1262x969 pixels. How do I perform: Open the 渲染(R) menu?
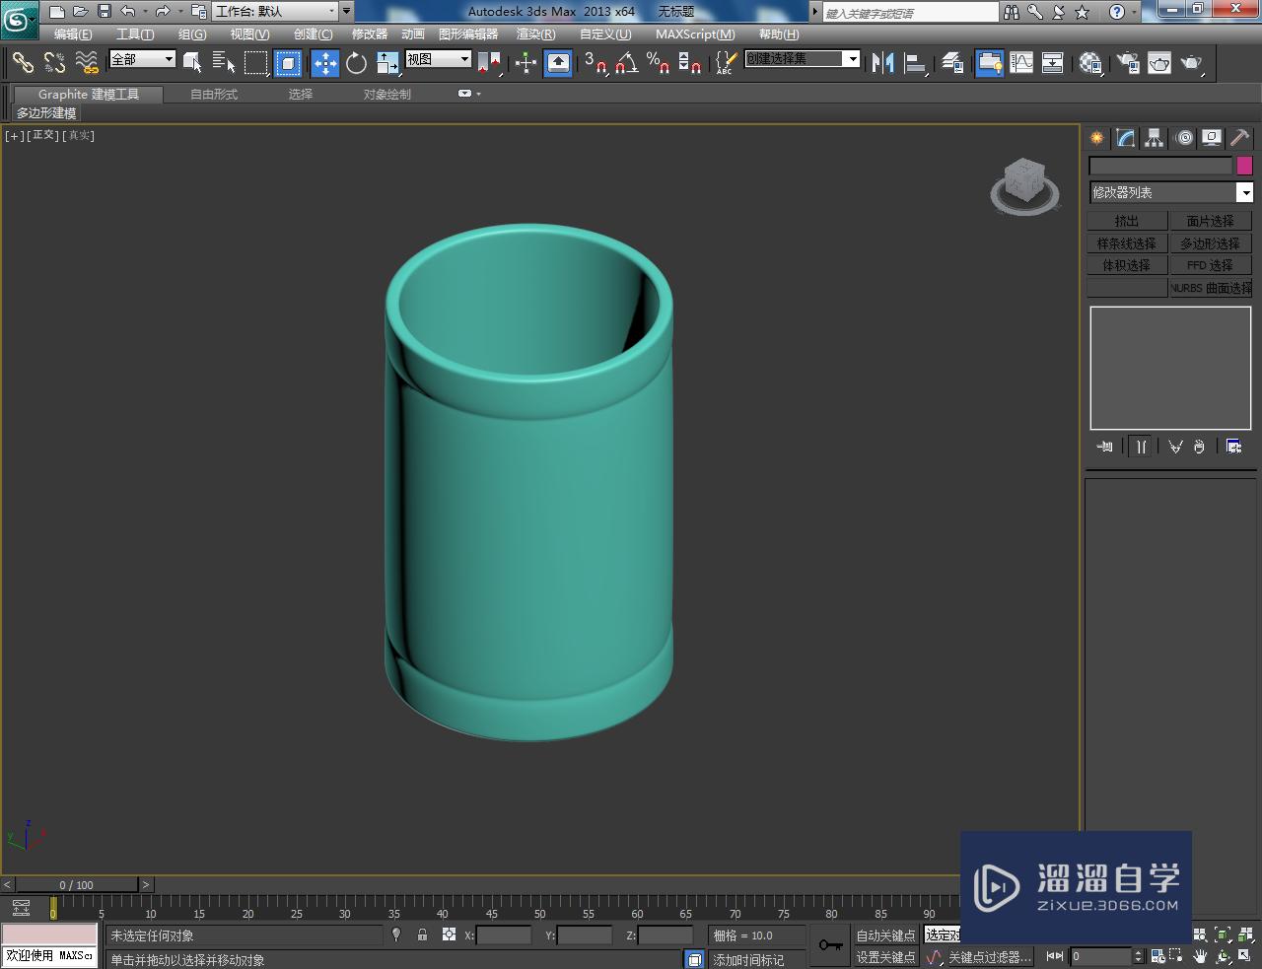[x=536, y=34]
